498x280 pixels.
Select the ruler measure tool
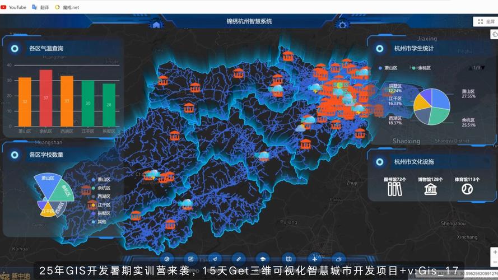pos(239,259)
